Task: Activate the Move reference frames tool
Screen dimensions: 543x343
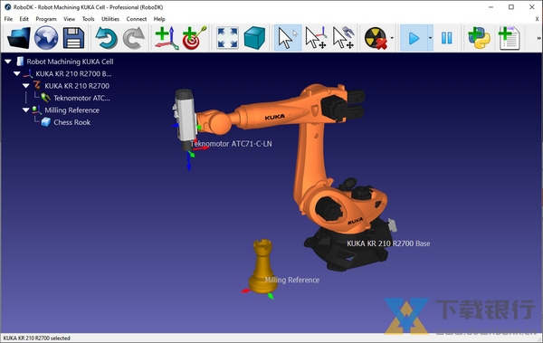Action: pos(316,38)
